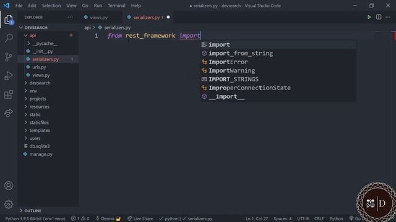Screen dimensions: 396x222
Task: Open urls.py in explorer
Action: (x=48, y=67)
